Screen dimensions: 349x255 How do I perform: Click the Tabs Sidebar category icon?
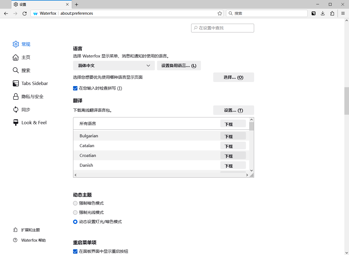pyautogui.click(x=16, y=83)
